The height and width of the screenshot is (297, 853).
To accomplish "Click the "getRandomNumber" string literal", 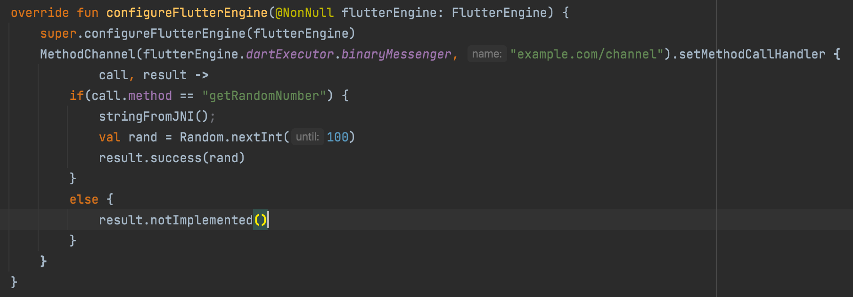I will [x=264, y=96].
